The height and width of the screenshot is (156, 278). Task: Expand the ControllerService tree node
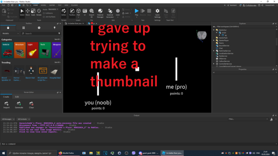click(214, 64)
